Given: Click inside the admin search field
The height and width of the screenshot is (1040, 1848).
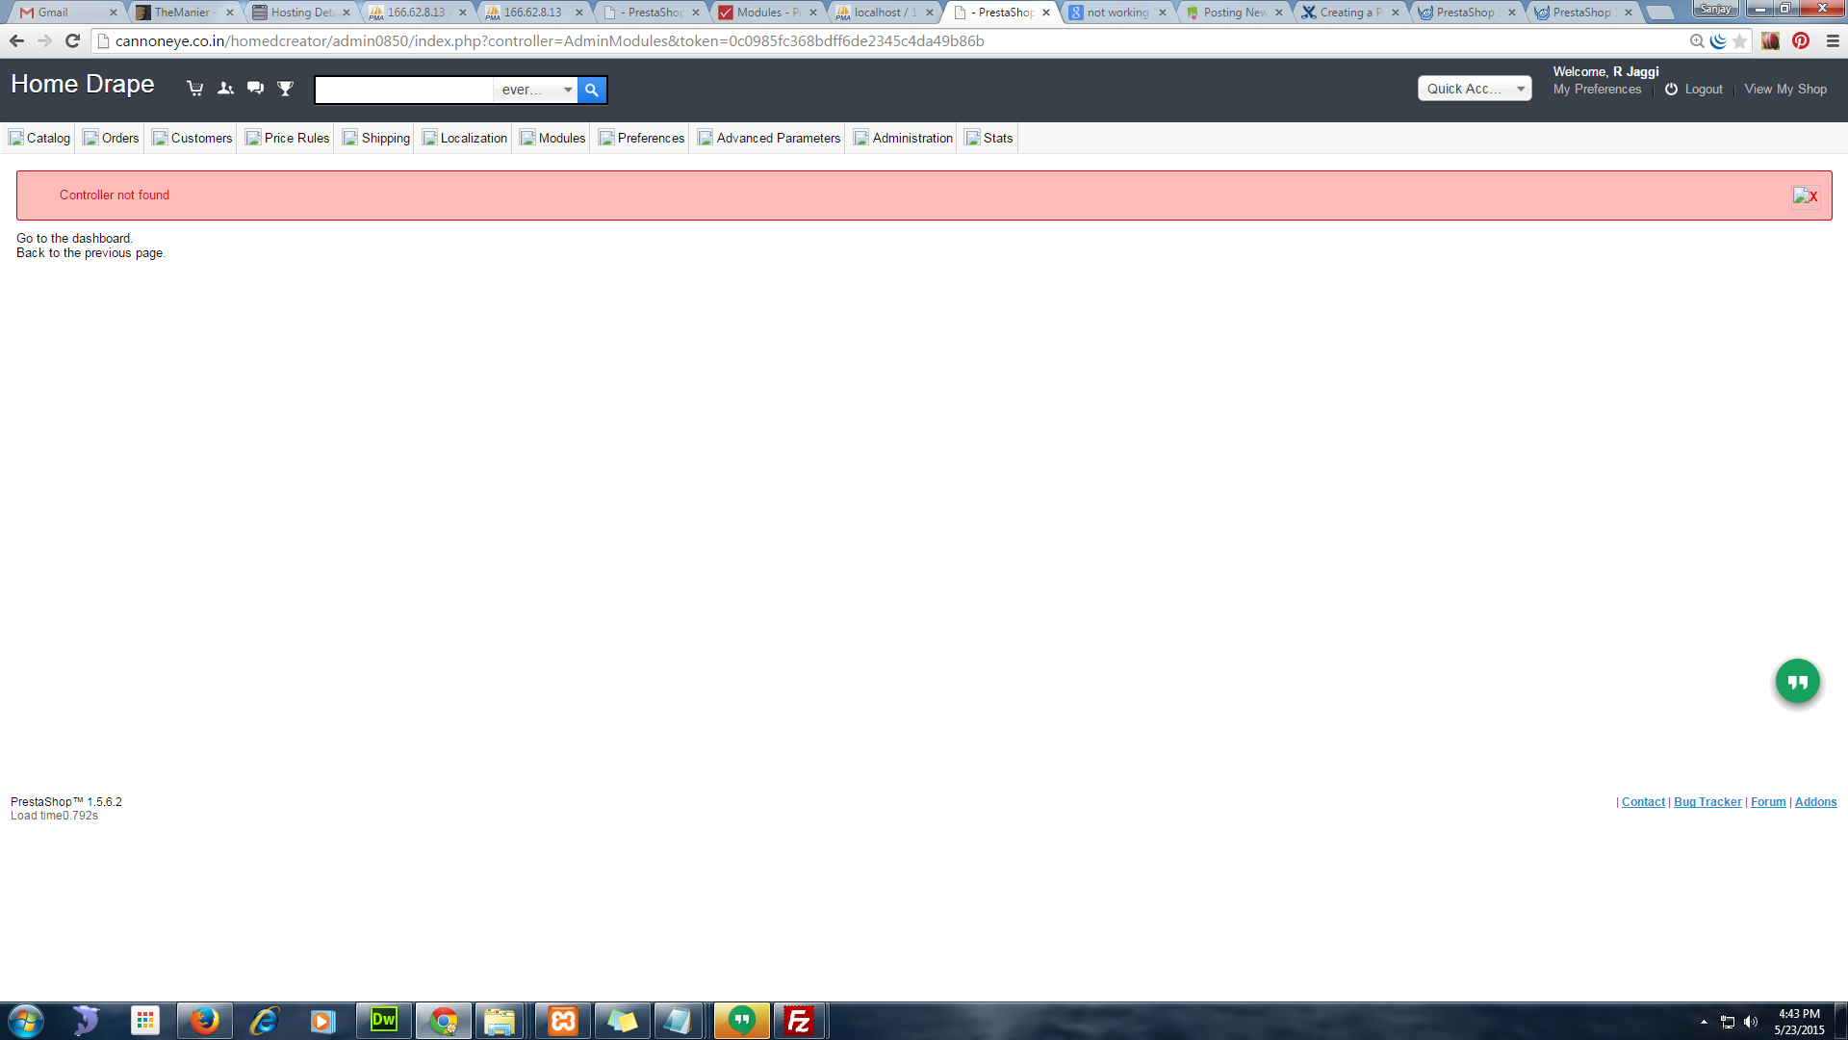Looking at the screenshot, I should (404, 90).
